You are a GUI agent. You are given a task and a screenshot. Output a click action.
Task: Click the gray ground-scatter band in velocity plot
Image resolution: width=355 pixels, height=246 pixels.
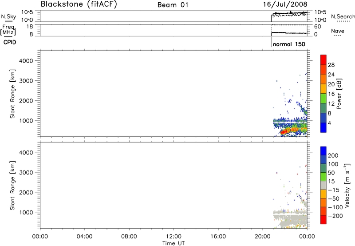point(291,218)
